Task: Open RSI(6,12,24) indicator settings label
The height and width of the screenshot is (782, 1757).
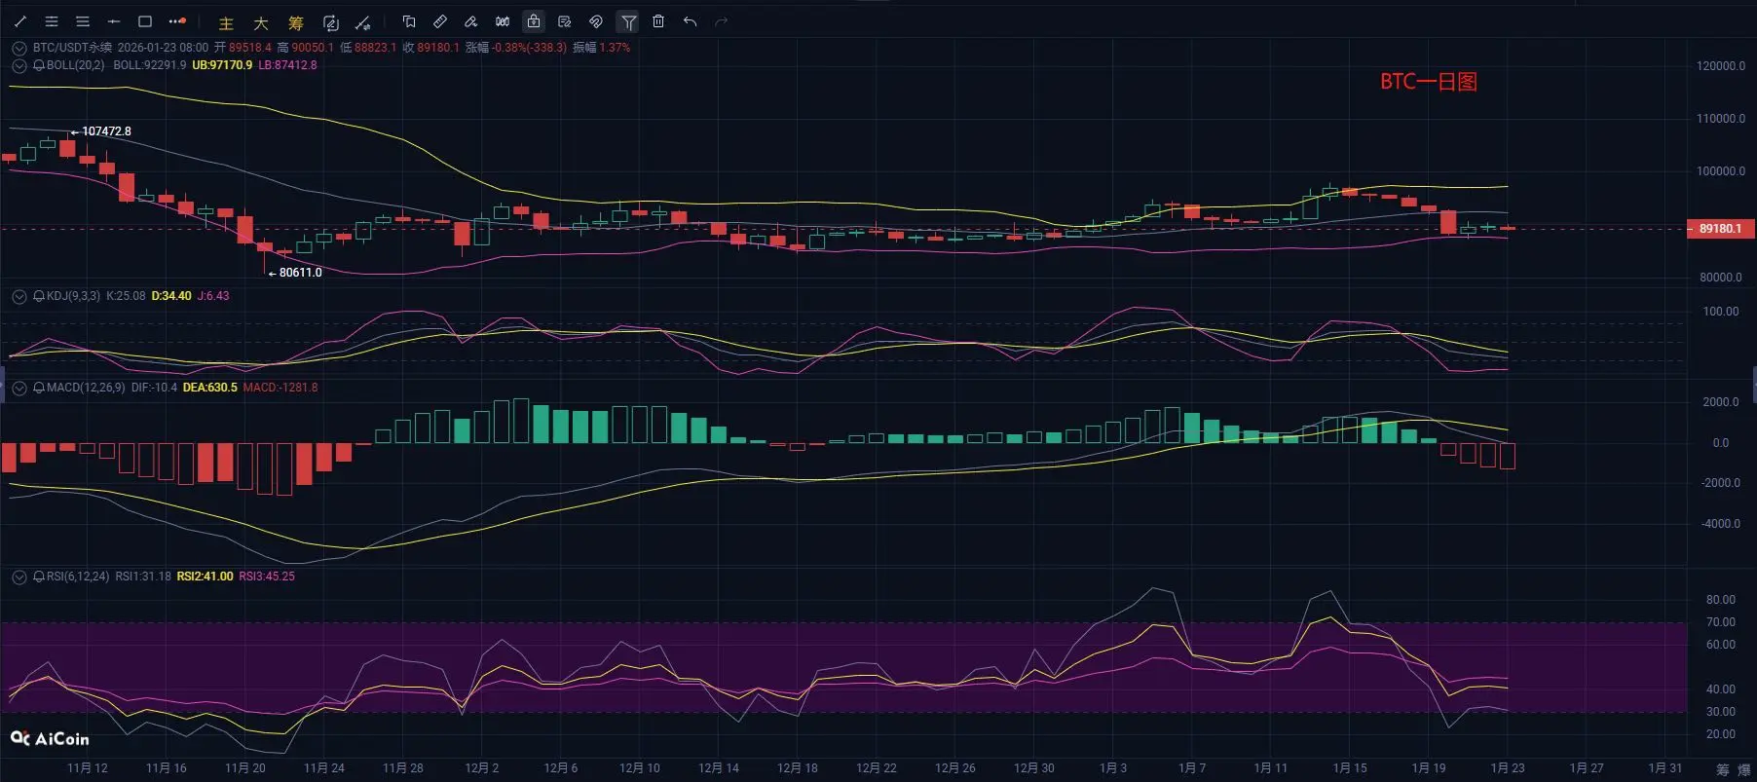Action: 78,577
